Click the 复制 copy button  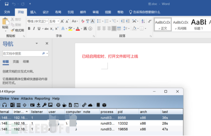coord(16,25)
